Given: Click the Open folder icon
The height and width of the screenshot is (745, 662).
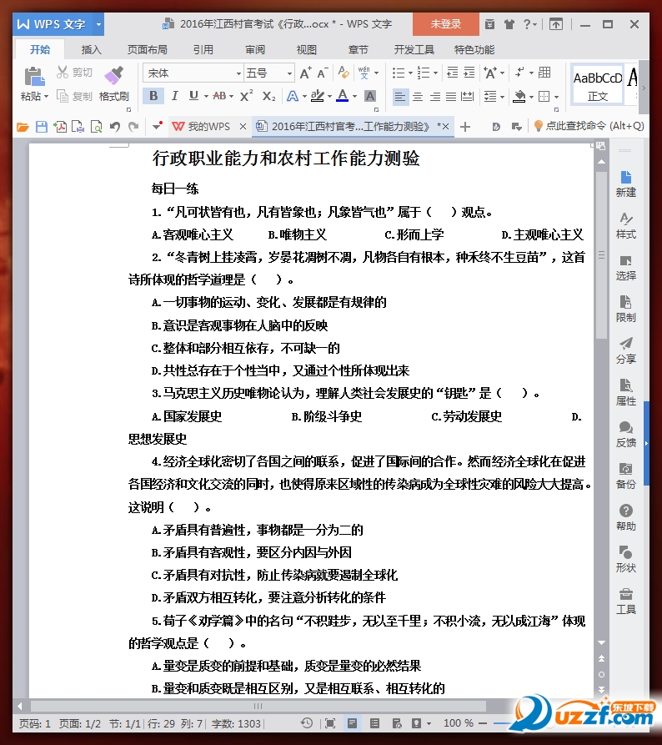Looking at the screenshot, I should 23,126.
